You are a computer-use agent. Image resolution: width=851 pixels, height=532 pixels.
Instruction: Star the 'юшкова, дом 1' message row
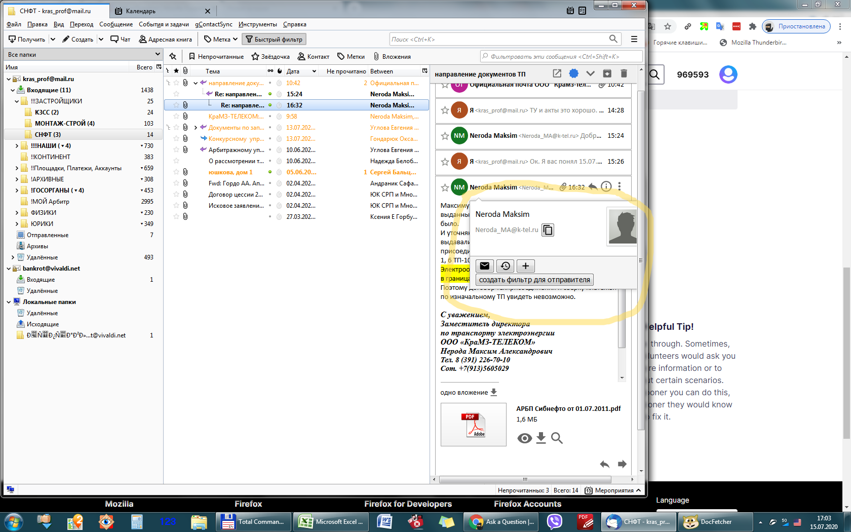tap(176, 172)
